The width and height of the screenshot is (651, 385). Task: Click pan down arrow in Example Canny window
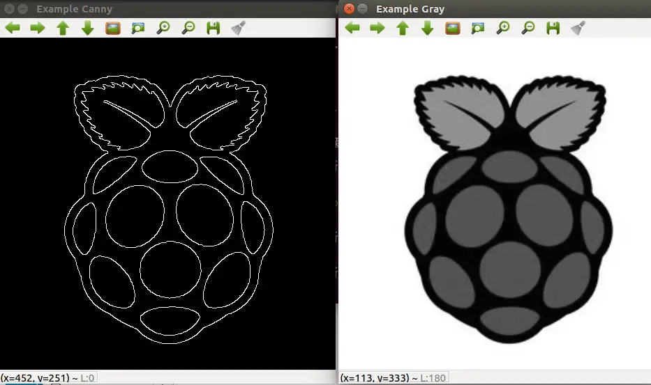point(88,28)
